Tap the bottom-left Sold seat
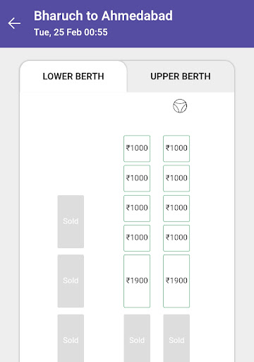This screenshot has width=254, height=362. point(71,338)
